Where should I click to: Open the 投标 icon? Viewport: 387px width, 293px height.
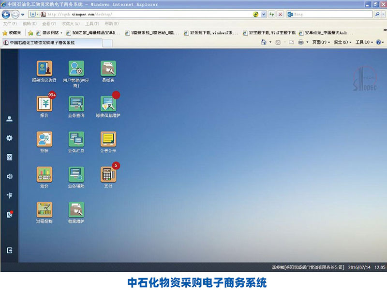(45, 139)
